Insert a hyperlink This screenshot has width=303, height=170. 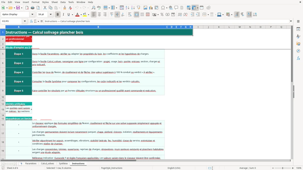tap(171, 8)
